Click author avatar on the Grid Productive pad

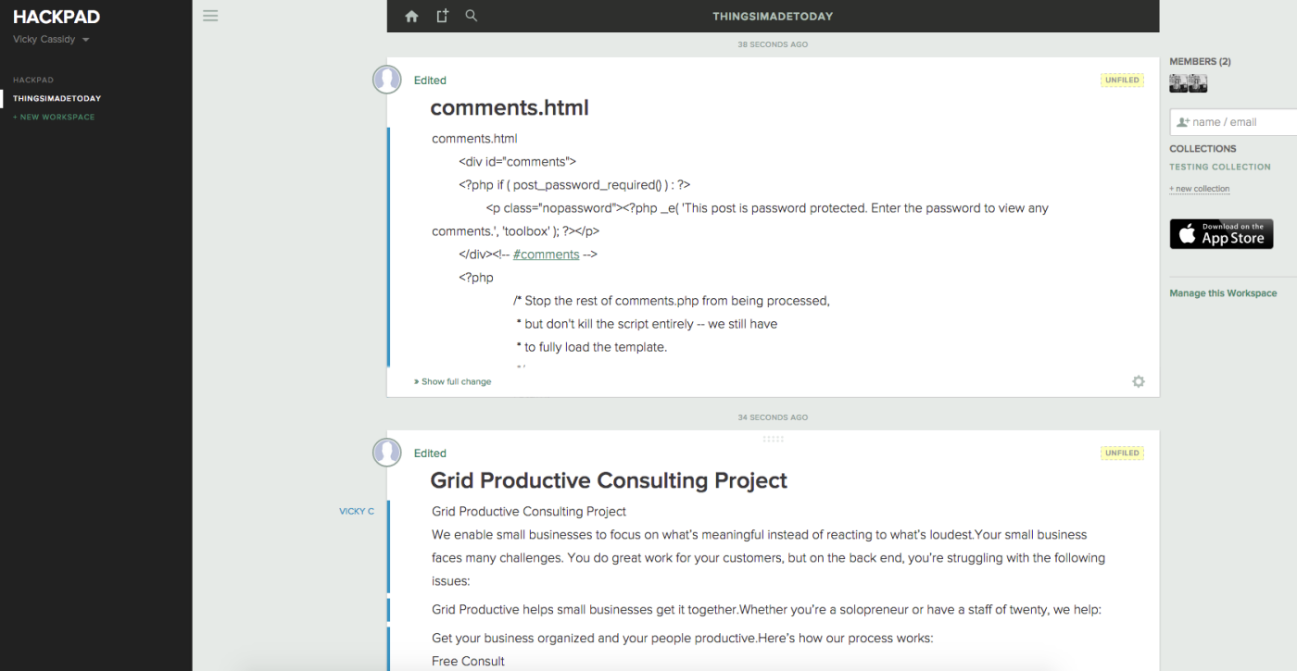387,453
